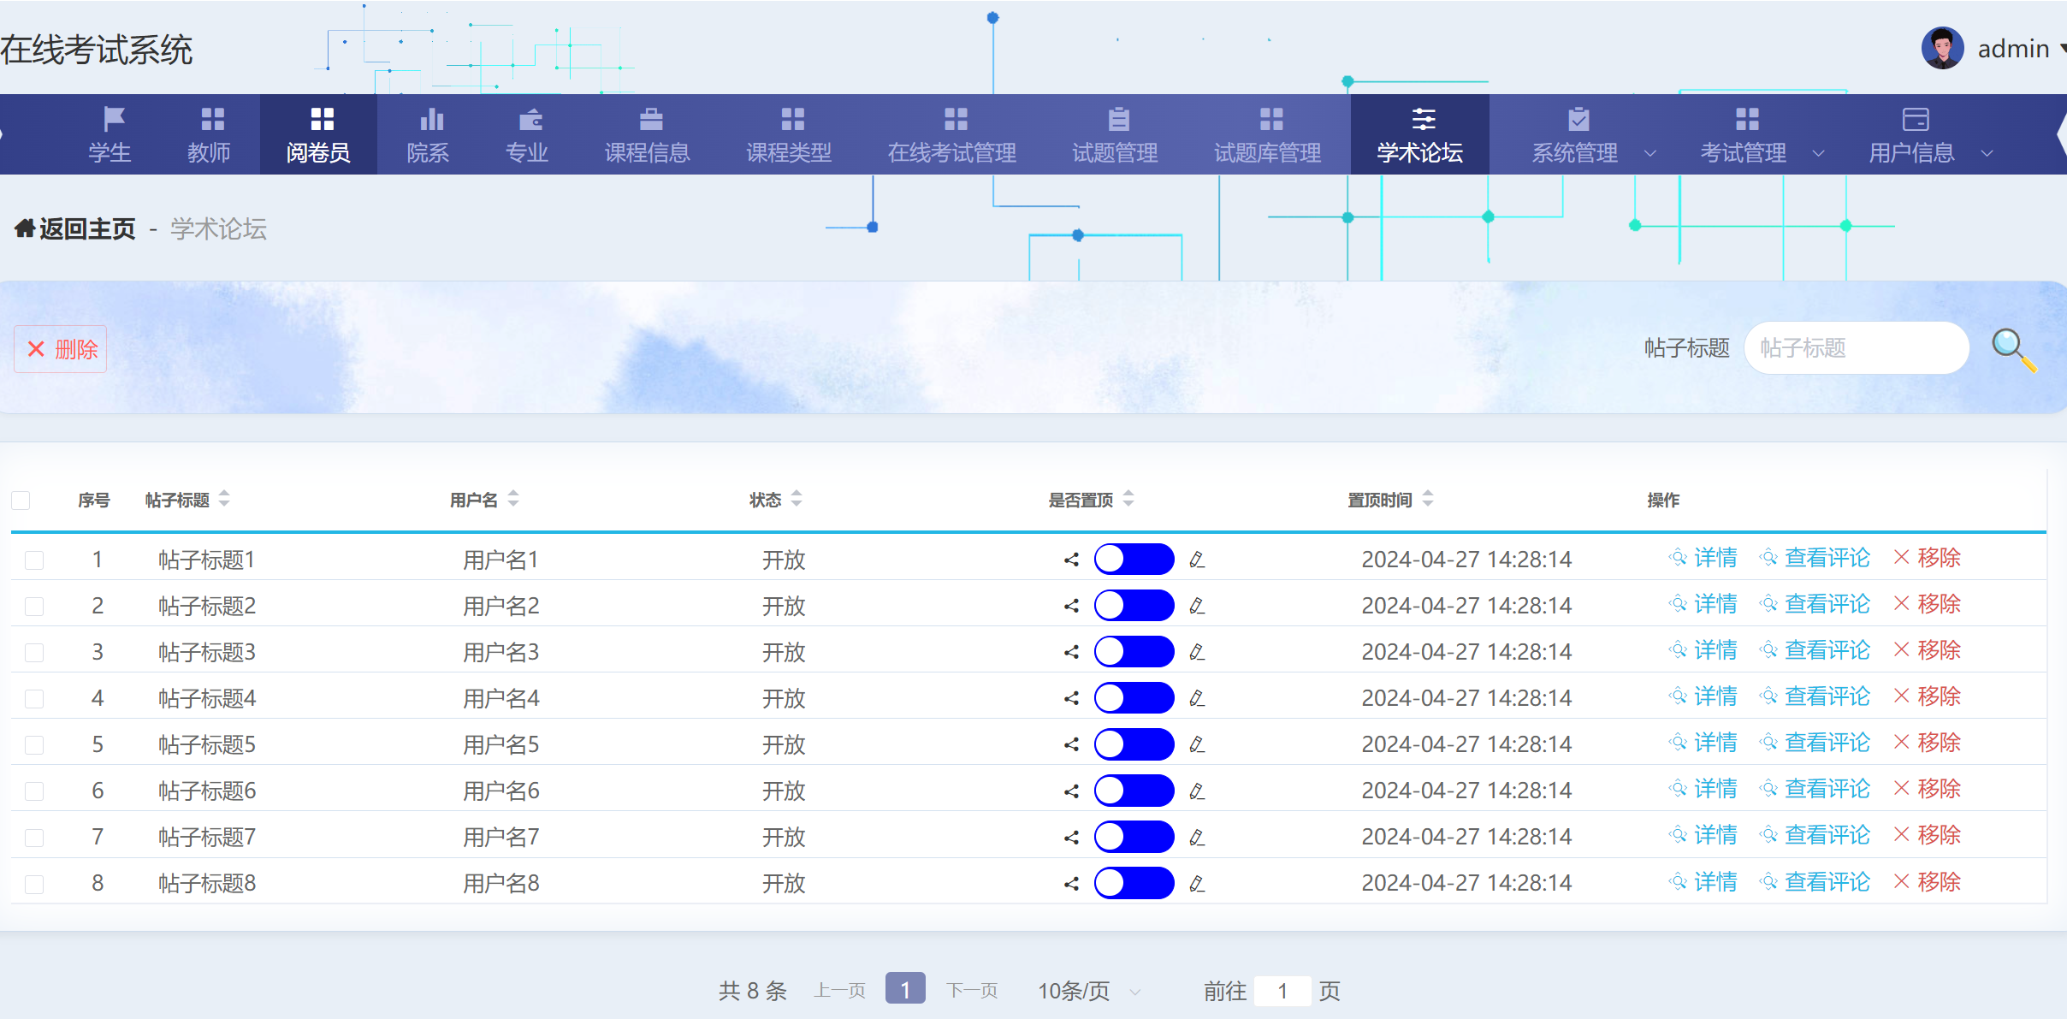The width and height of the screenshot is (2067, 1019).
Task: Click the search magnifier icon
Action: pos(2012,348)
